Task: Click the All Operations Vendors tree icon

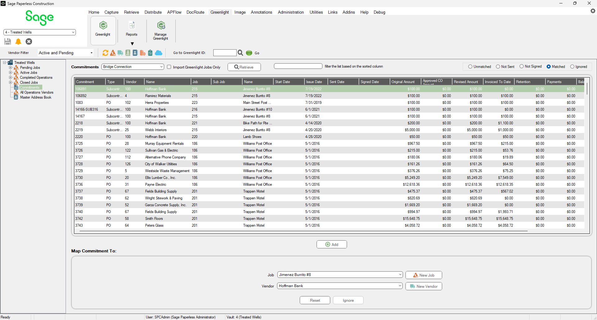Action: coord(16,92)
